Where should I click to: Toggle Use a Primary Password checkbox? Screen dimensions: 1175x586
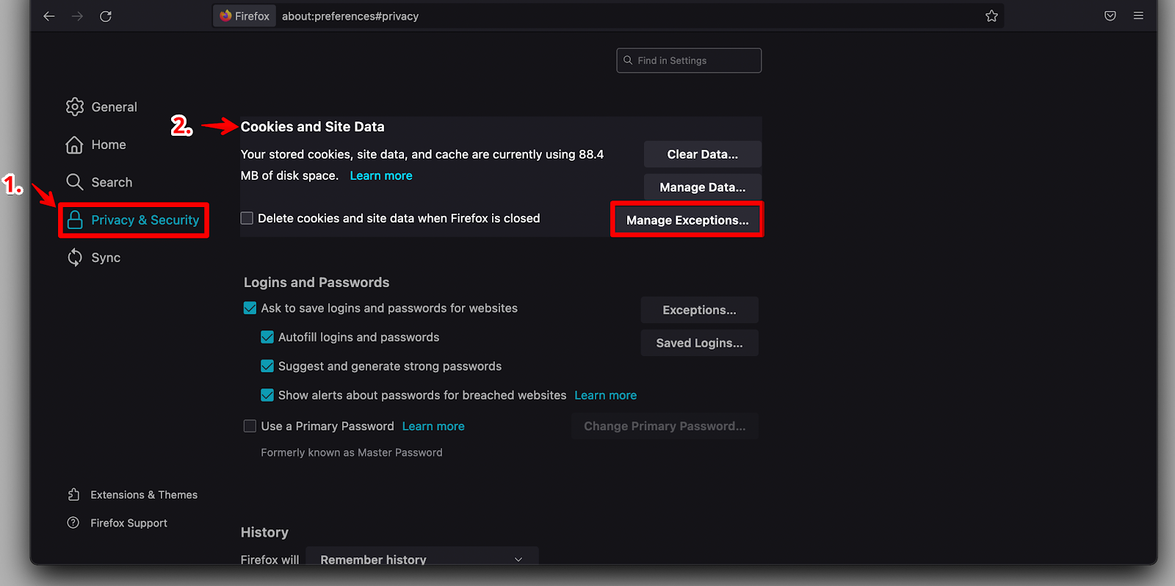[250, 426]
